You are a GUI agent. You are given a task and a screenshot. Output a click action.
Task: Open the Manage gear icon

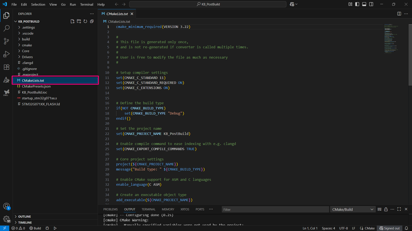[x=6, y=219]
